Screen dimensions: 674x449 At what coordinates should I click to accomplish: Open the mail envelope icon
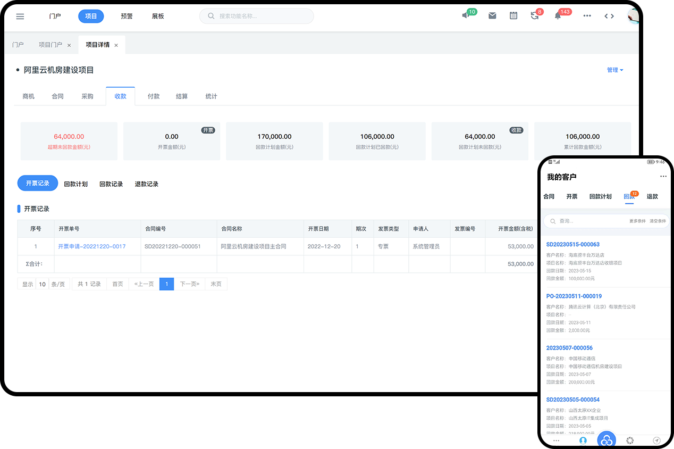click(x=492, y=16)
